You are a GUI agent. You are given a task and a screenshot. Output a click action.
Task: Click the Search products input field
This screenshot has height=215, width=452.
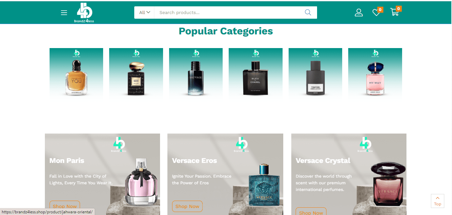pos(229,12)
